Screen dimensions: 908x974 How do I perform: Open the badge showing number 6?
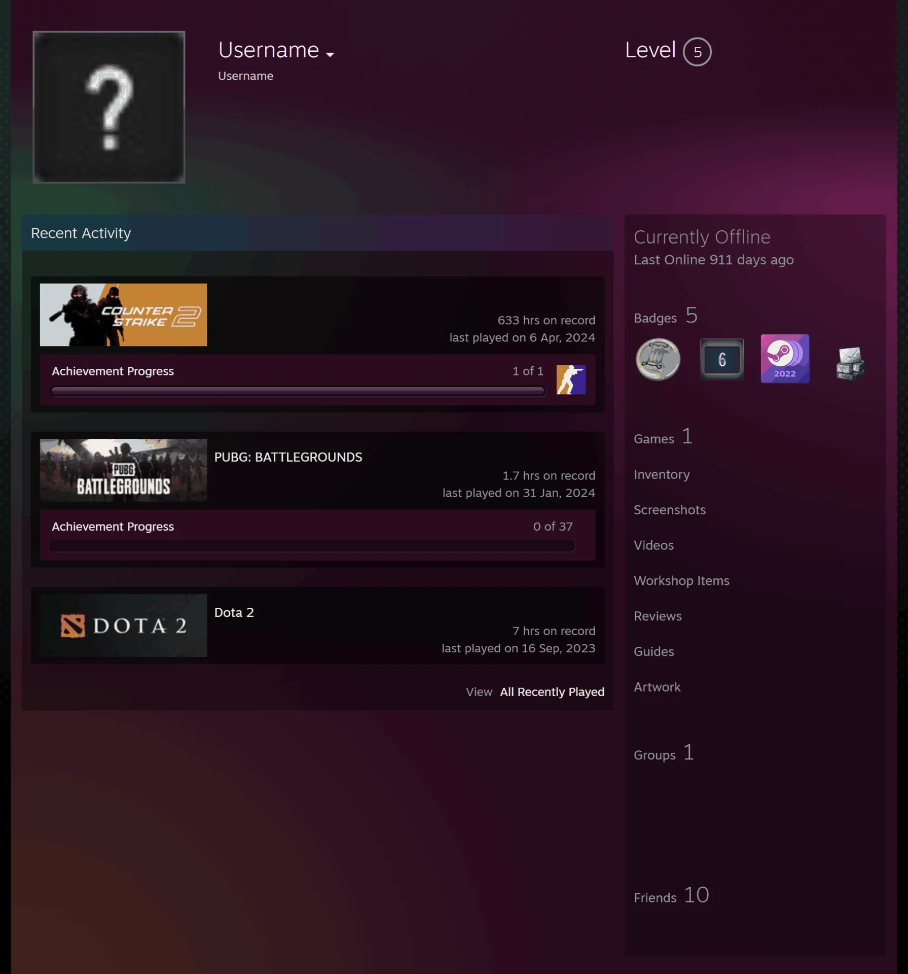[722, 359]
